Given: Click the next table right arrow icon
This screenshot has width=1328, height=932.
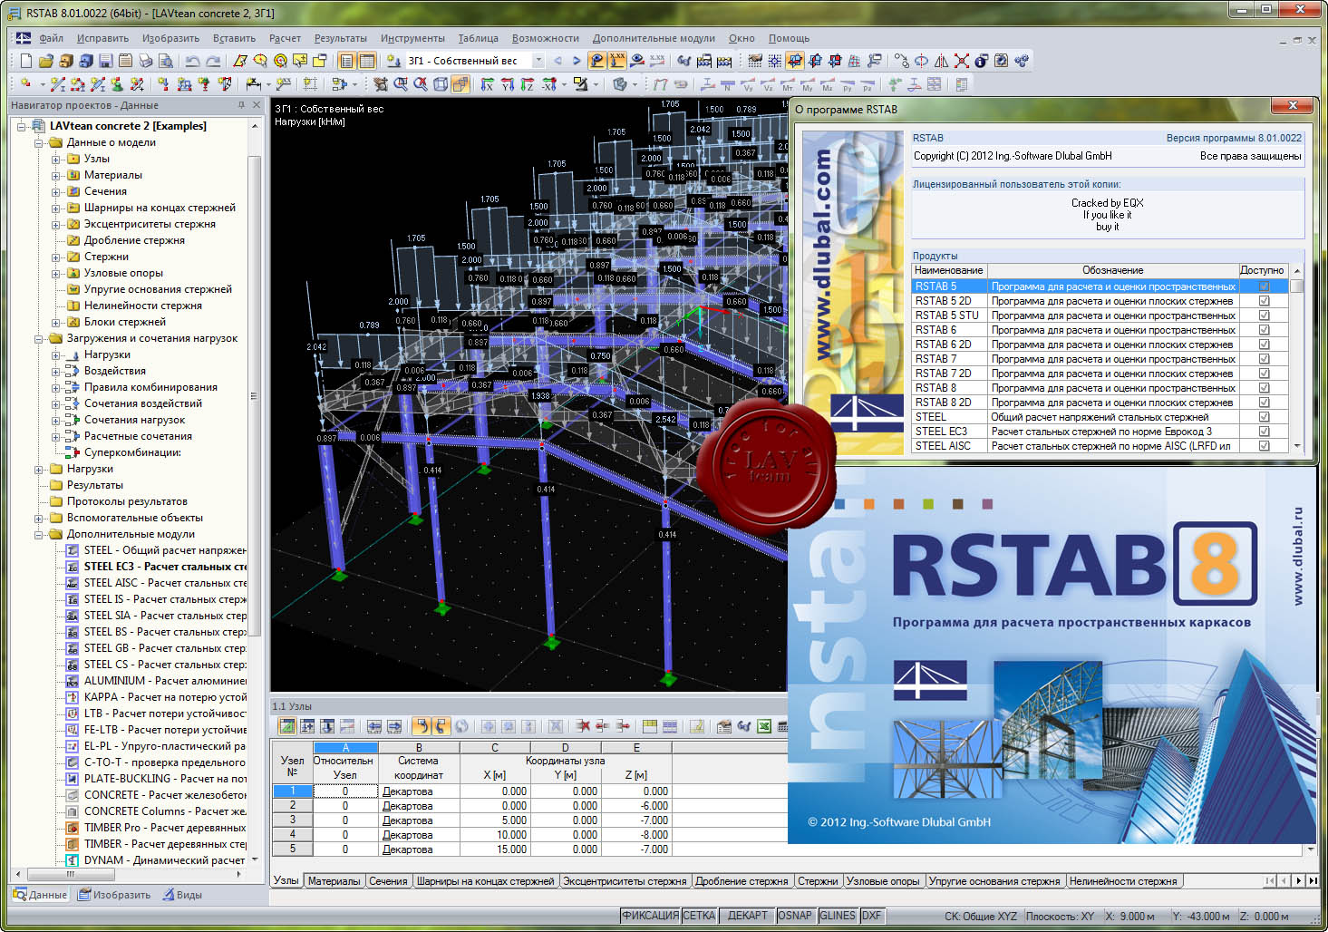Looking at the screenshot, I should [394, 726].
